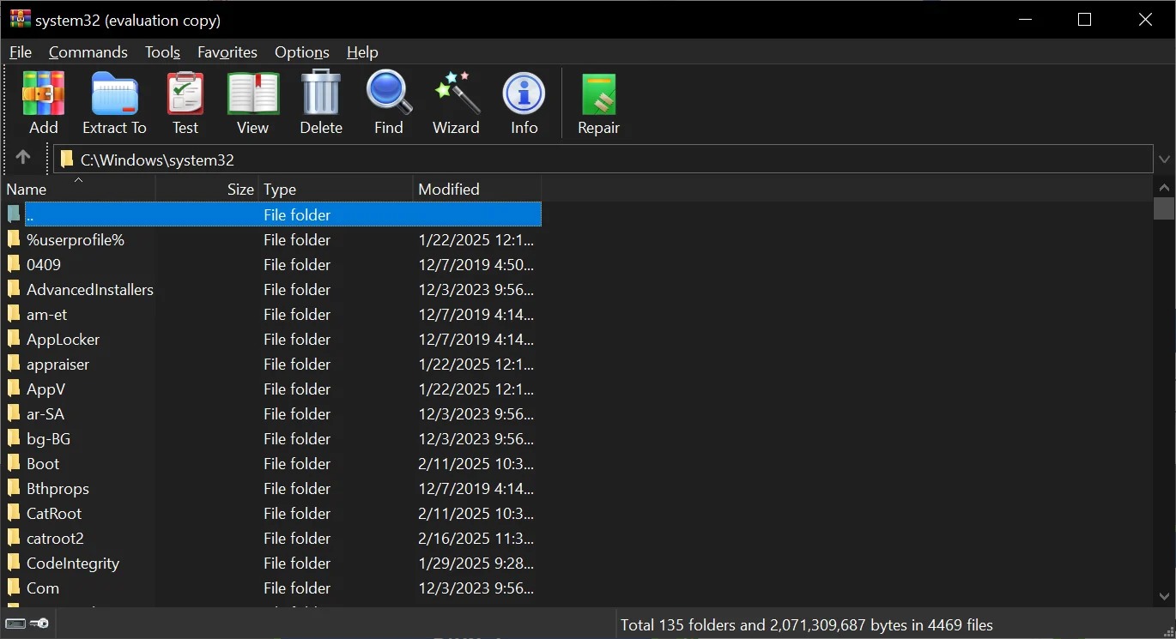Run the Test archive tool
The height and width of the screenshot is (639, 1176).
(185, 103)
